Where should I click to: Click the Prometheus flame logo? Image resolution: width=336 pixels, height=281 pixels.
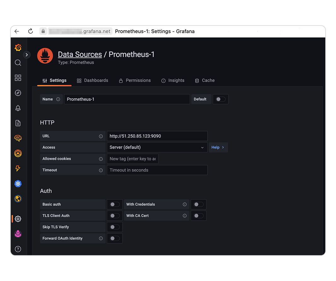click(45, 56)
